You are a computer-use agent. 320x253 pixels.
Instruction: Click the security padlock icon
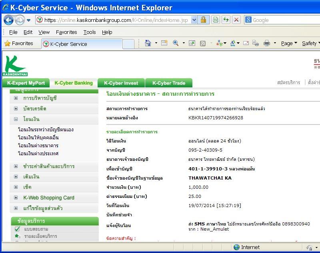point(203,20)
